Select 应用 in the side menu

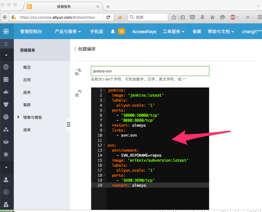[x=27, y=80]
